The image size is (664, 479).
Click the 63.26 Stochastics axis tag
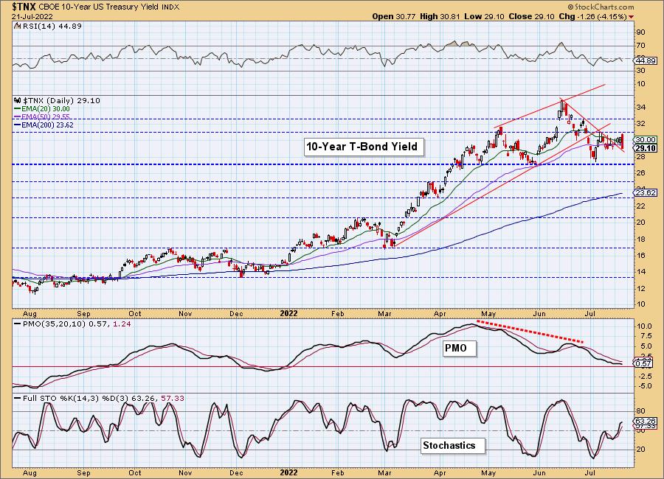coord(646,421)
